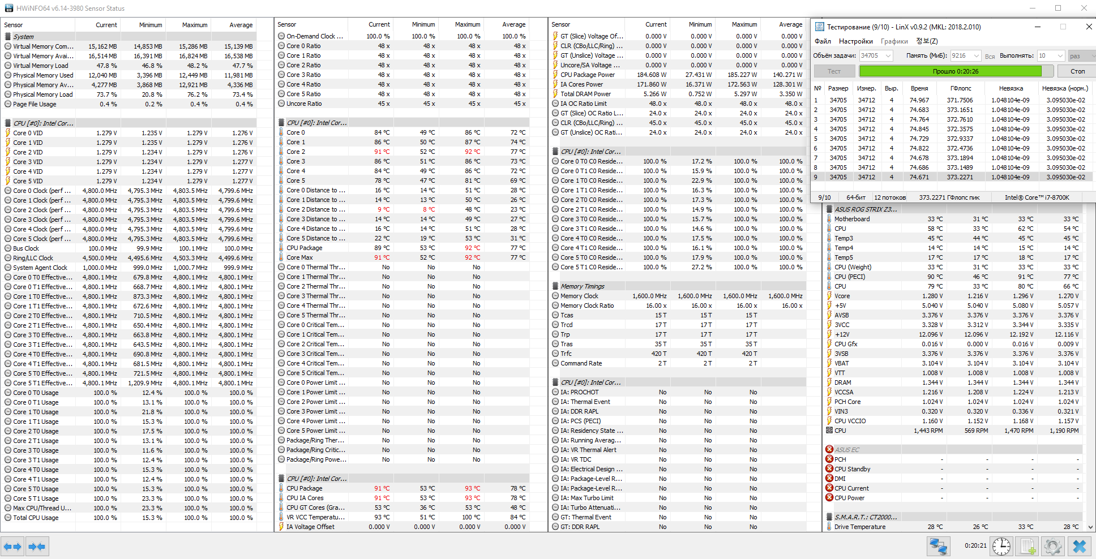Click the icon beside Virtual Memory Load

pyautogui.click(x=8, y=66)
